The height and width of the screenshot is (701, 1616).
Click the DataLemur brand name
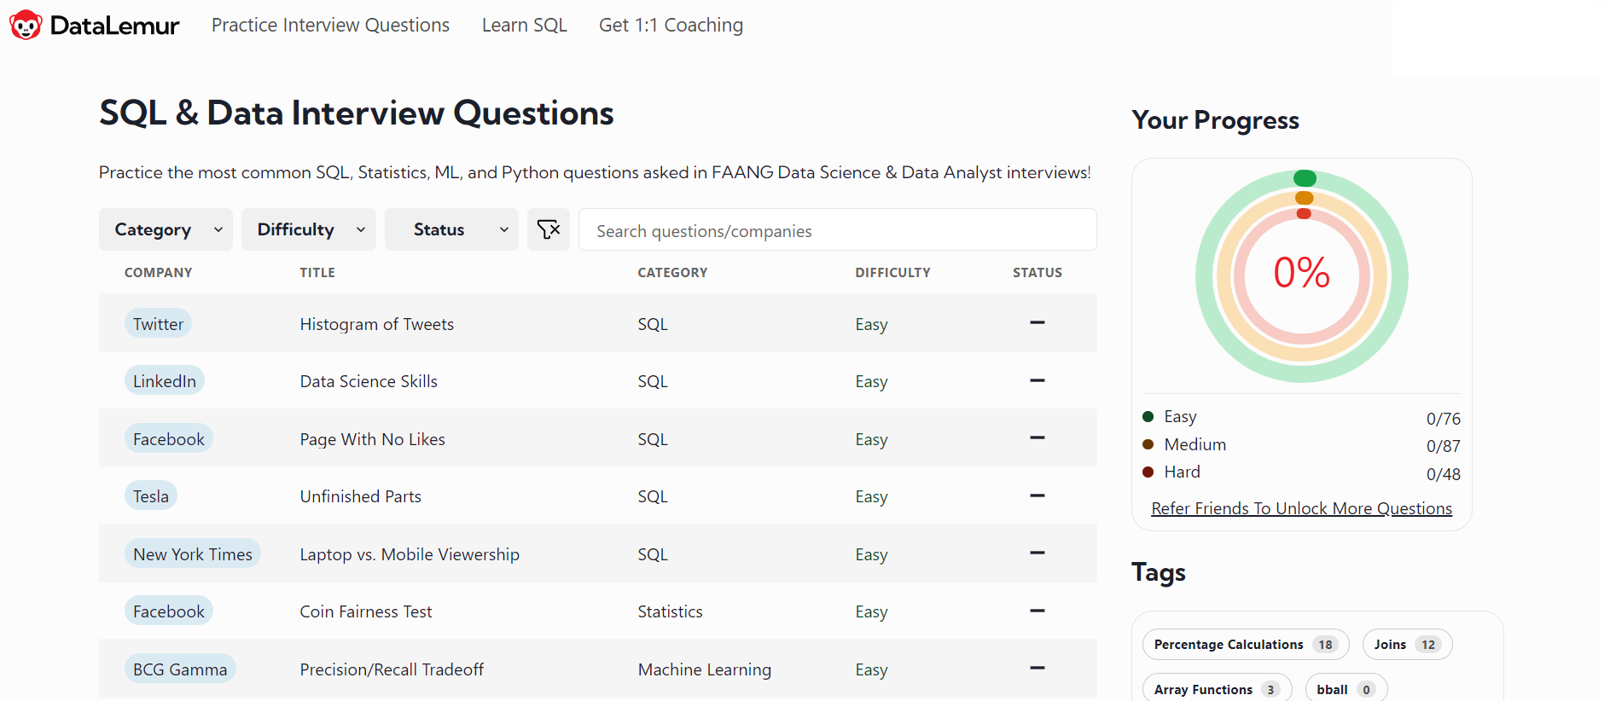pyautogui.click(x=114, y=26)
